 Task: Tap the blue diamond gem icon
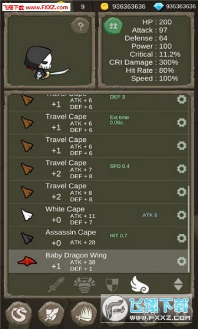158,7
